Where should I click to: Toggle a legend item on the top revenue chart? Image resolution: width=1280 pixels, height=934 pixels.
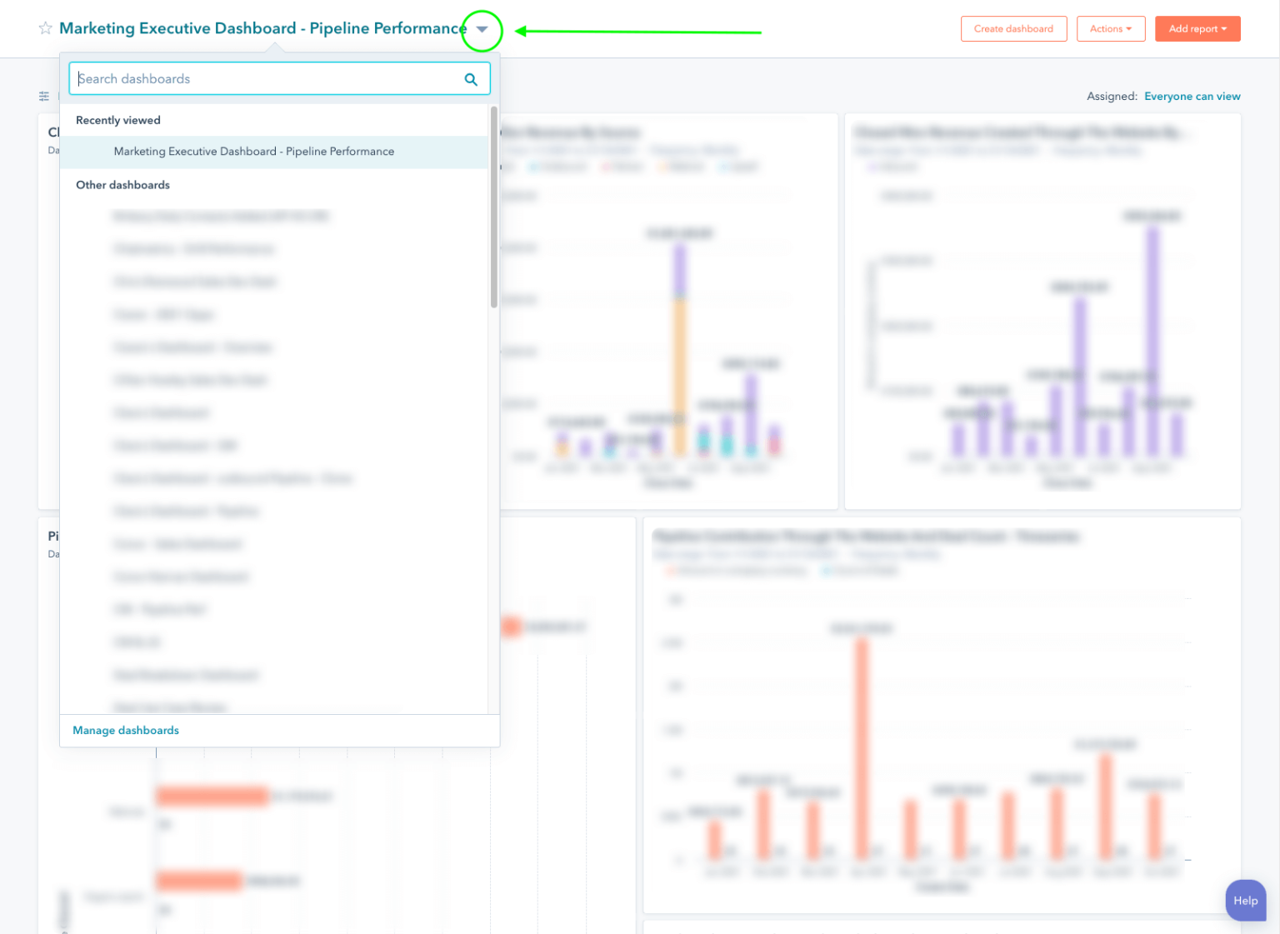click(x=557, y=166)
